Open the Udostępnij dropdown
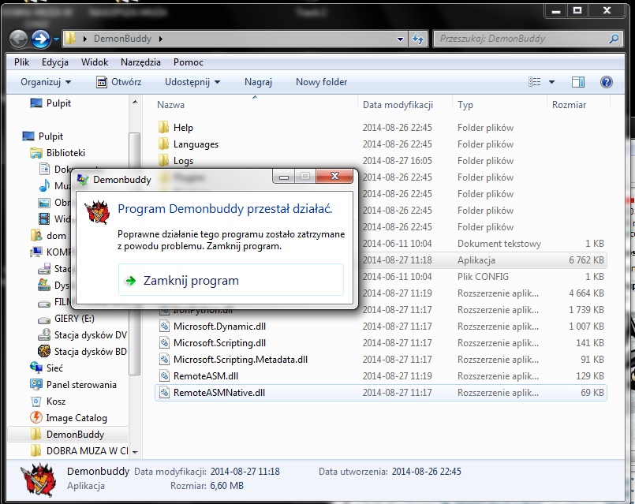Screen dimensions: 635x504 192,82
